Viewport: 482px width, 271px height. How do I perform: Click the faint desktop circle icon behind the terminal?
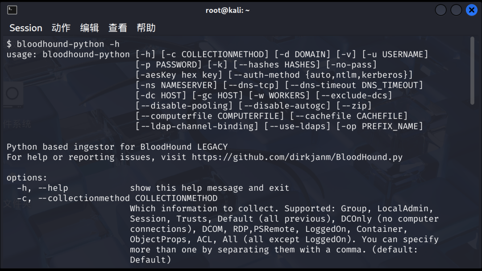12,94
